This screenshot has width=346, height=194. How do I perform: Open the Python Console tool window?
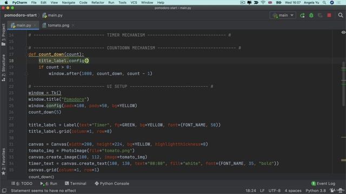click(112, 183)
